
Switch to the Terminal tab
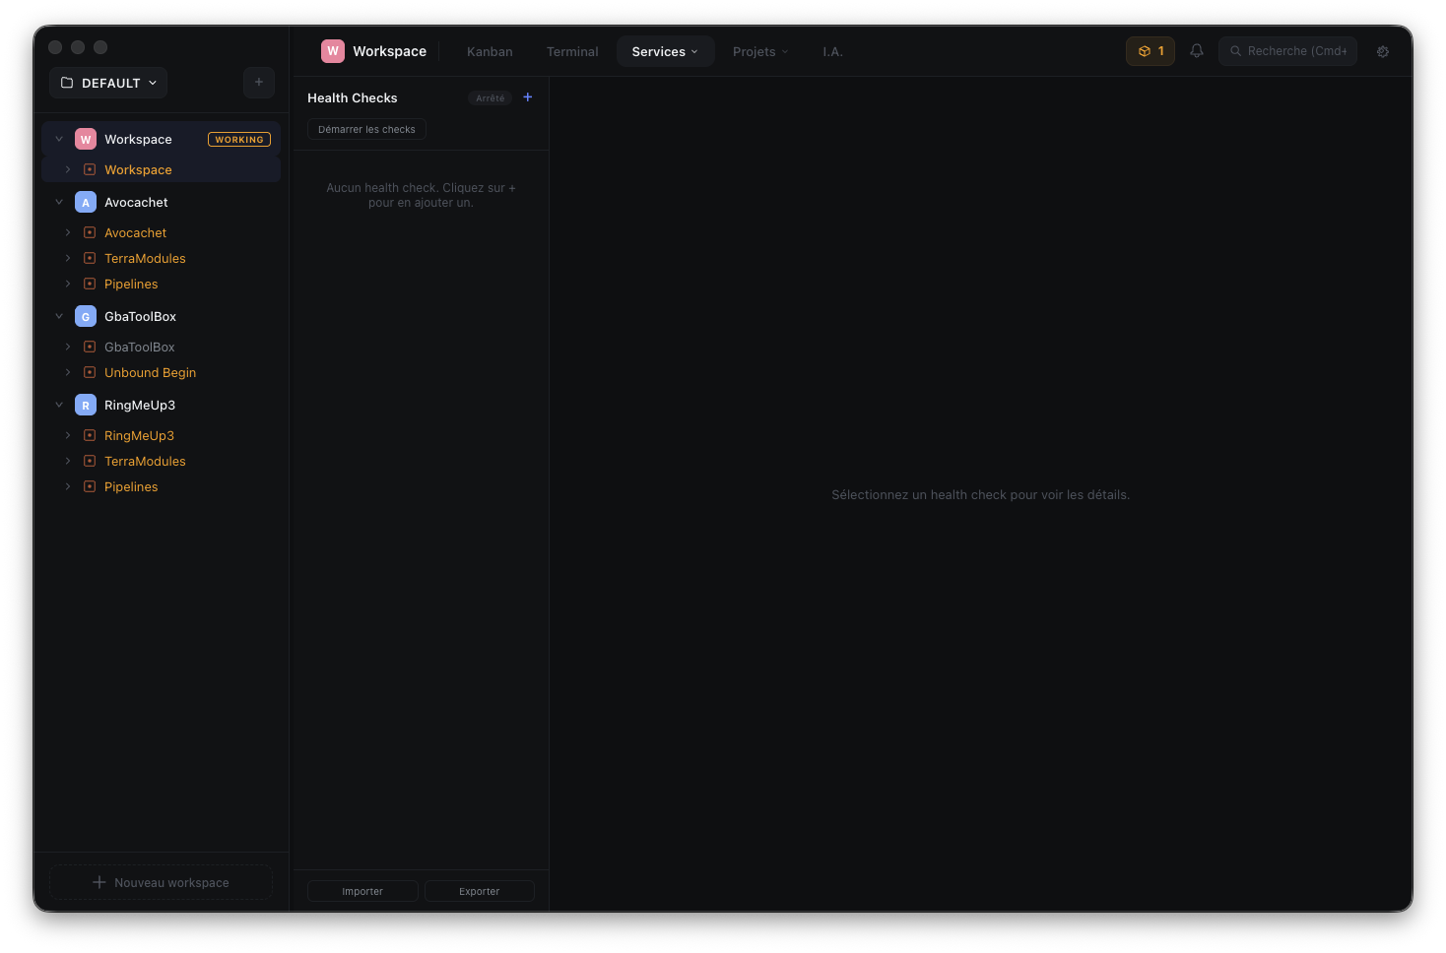572,51
